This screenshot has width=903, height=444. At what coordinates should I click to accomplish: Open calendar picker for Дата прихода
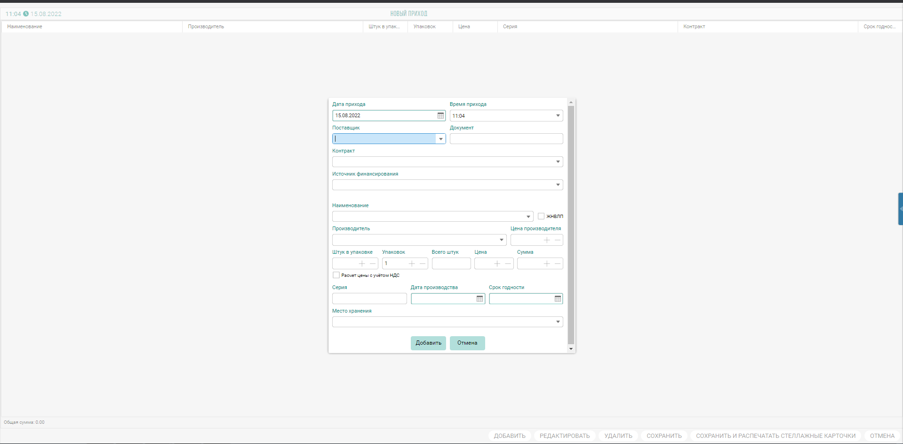click(x=440, y=116)
